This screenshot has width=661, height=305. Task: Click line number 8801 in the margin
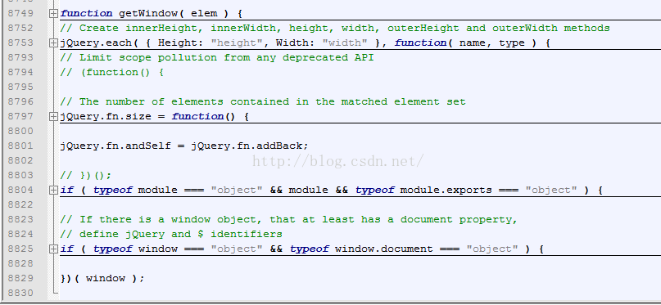20,146
